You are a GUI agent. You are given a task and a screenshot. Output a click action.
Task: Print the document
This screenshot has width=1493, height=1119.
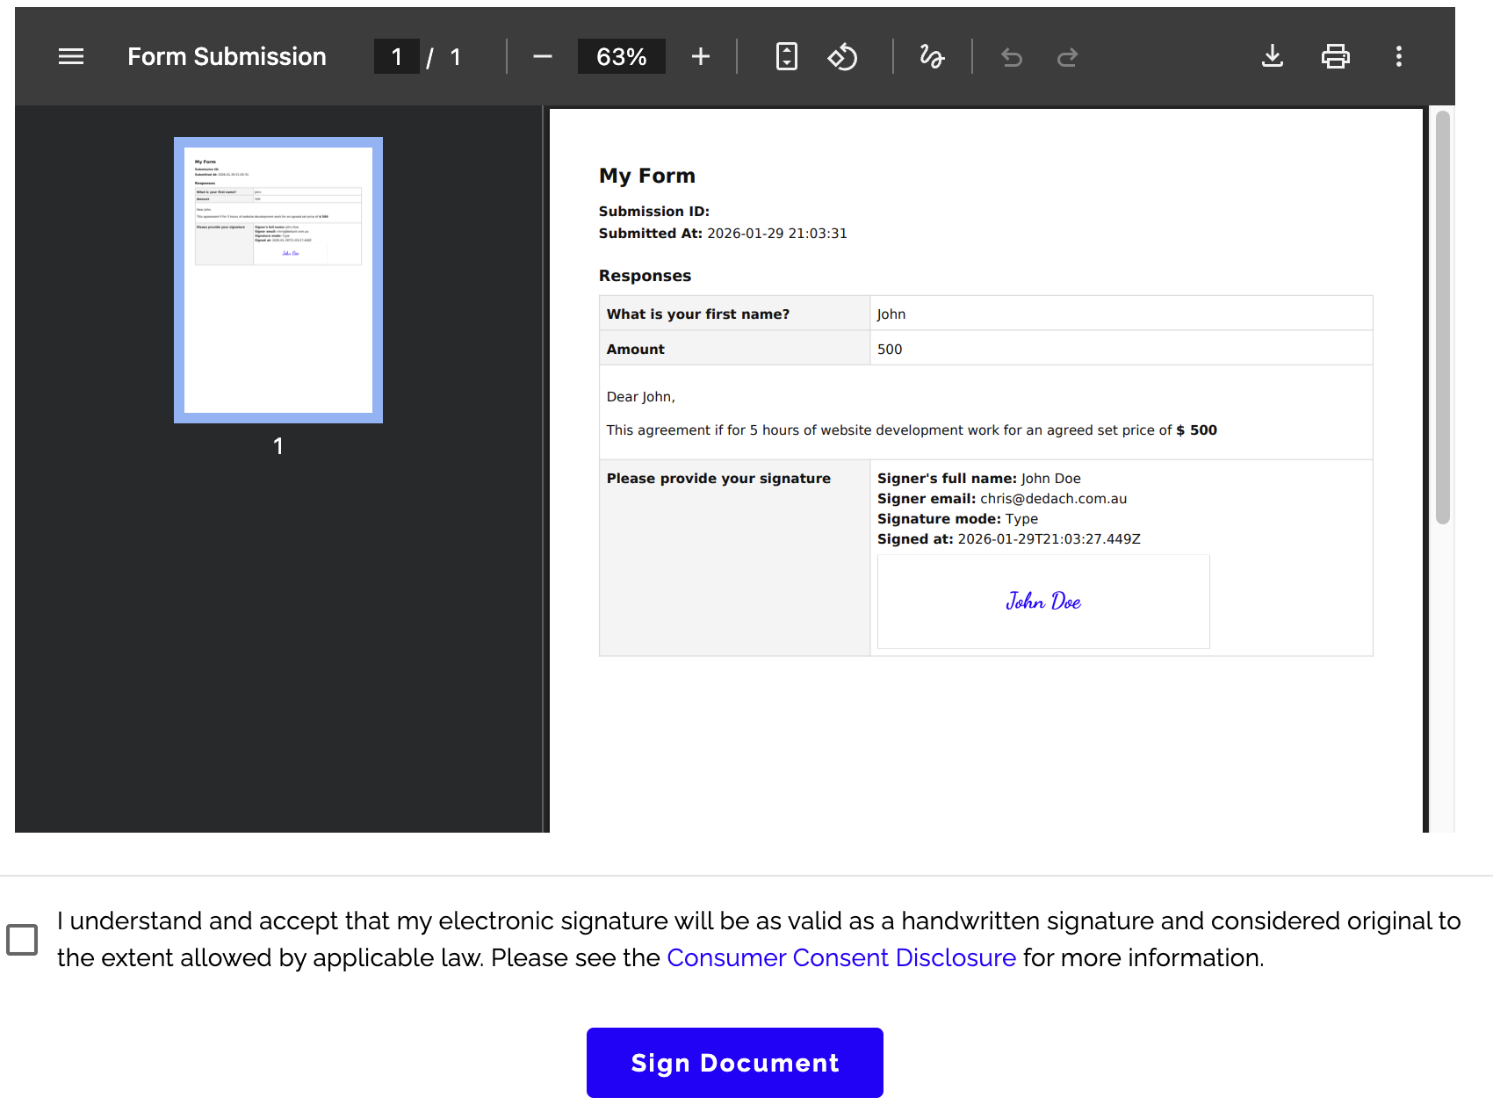[1335, 57]
